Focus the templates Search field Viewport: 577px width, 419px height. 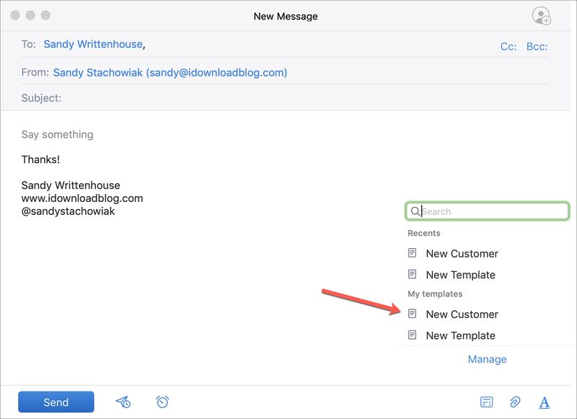(x=488, y=211)
